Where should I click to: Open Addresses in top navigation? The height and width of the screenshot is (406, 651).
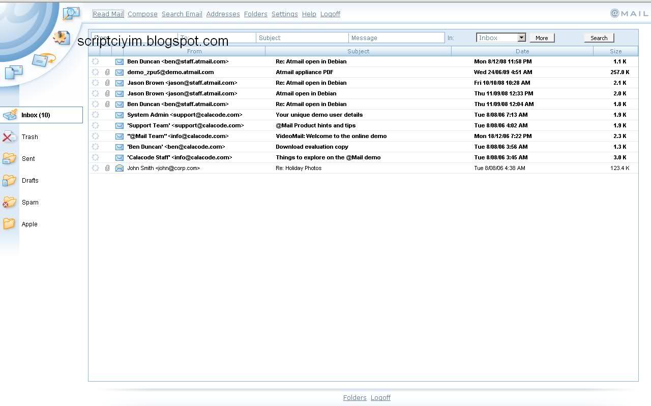223,14
